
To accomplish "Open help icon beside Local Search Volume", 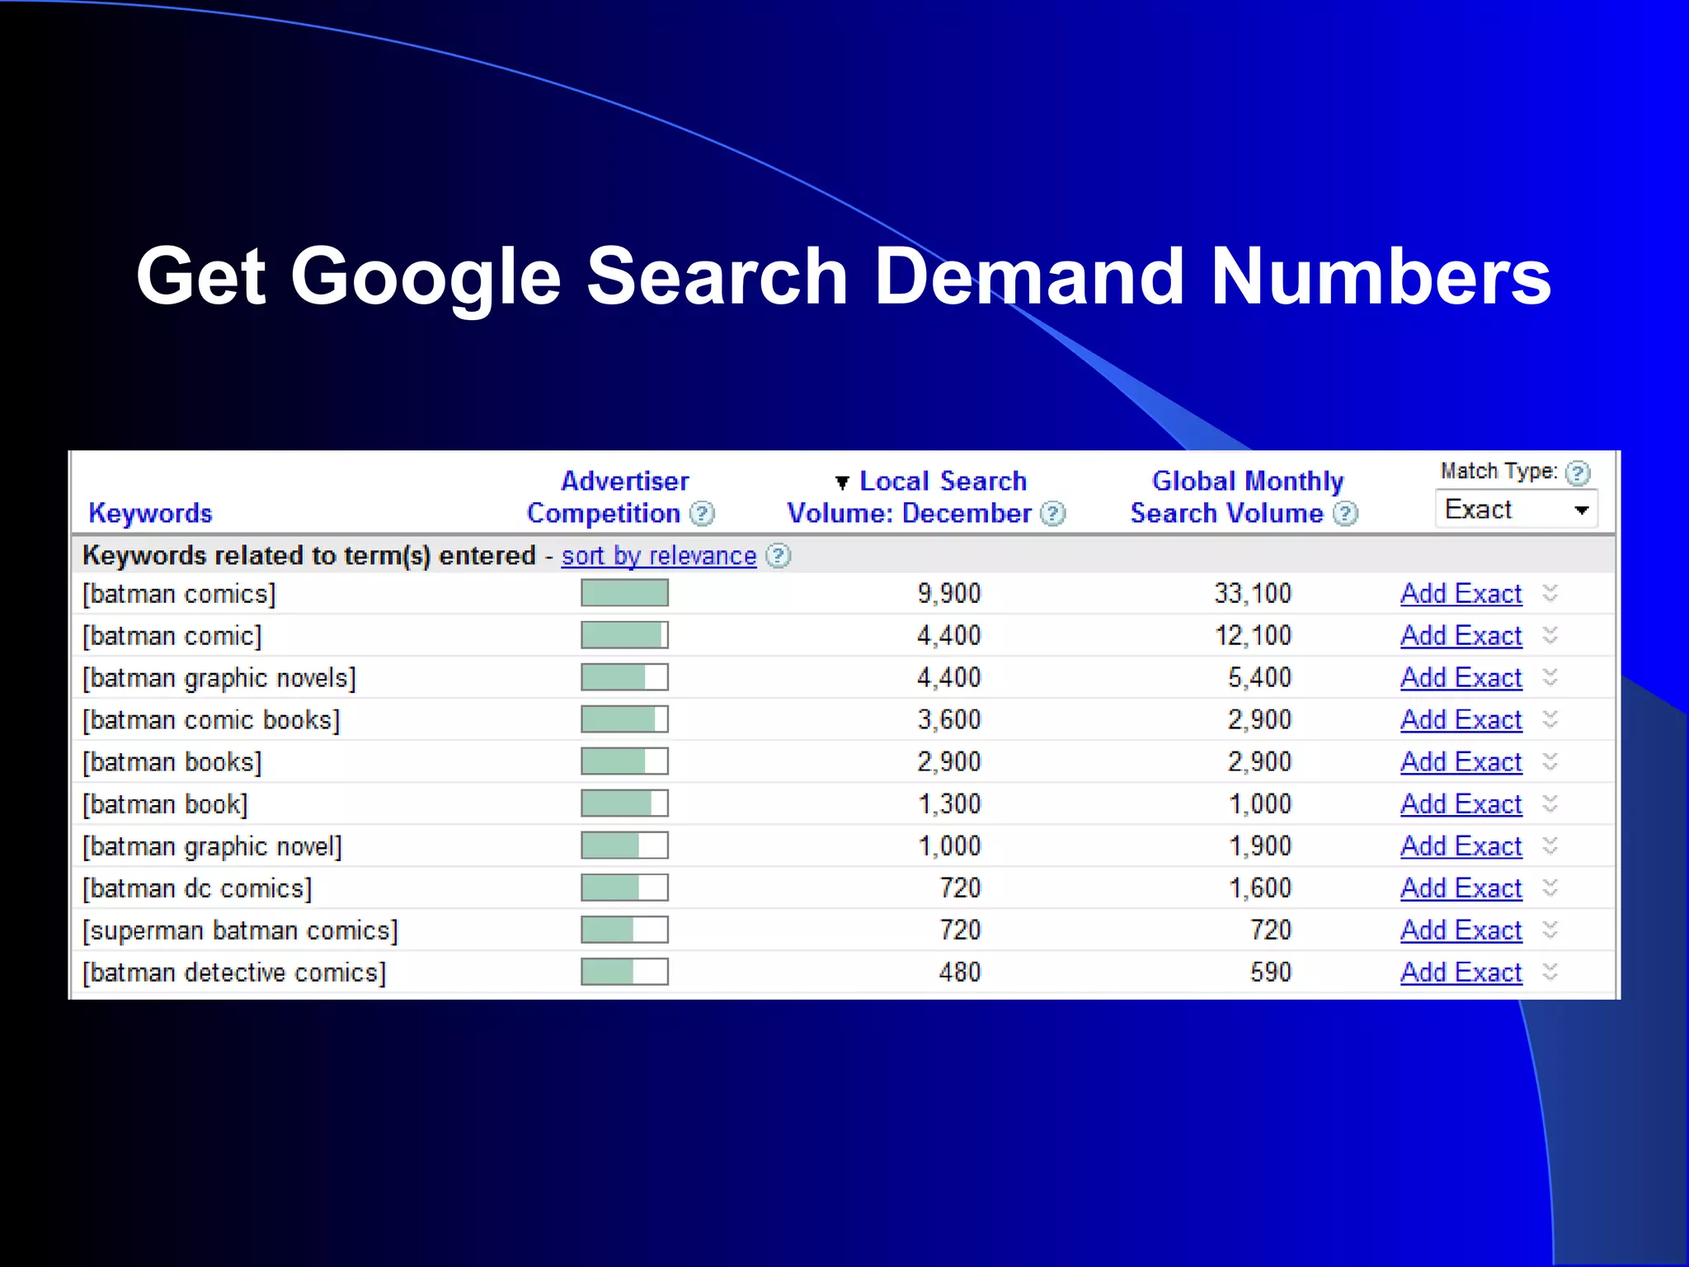I will [x=1052, y=514].
